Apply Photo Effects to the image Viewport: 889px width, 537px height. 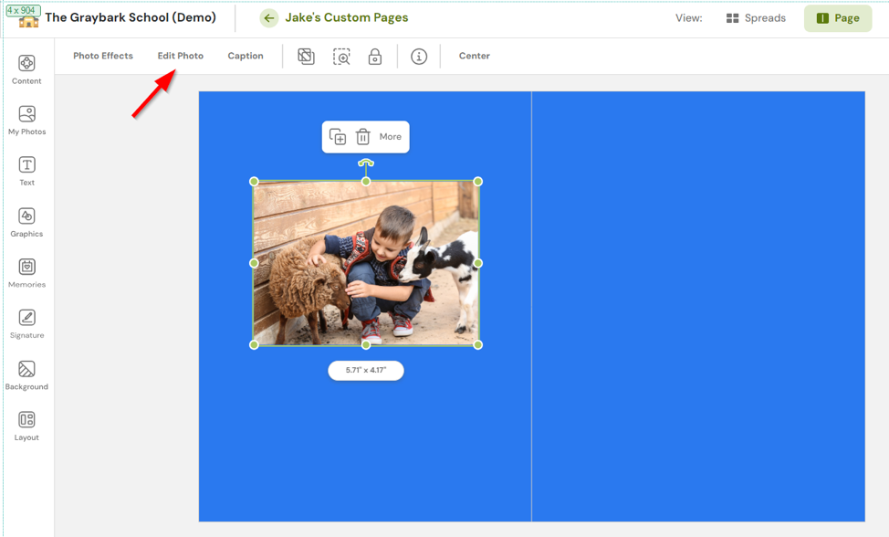pyautogui.click(x=102, y=56)
